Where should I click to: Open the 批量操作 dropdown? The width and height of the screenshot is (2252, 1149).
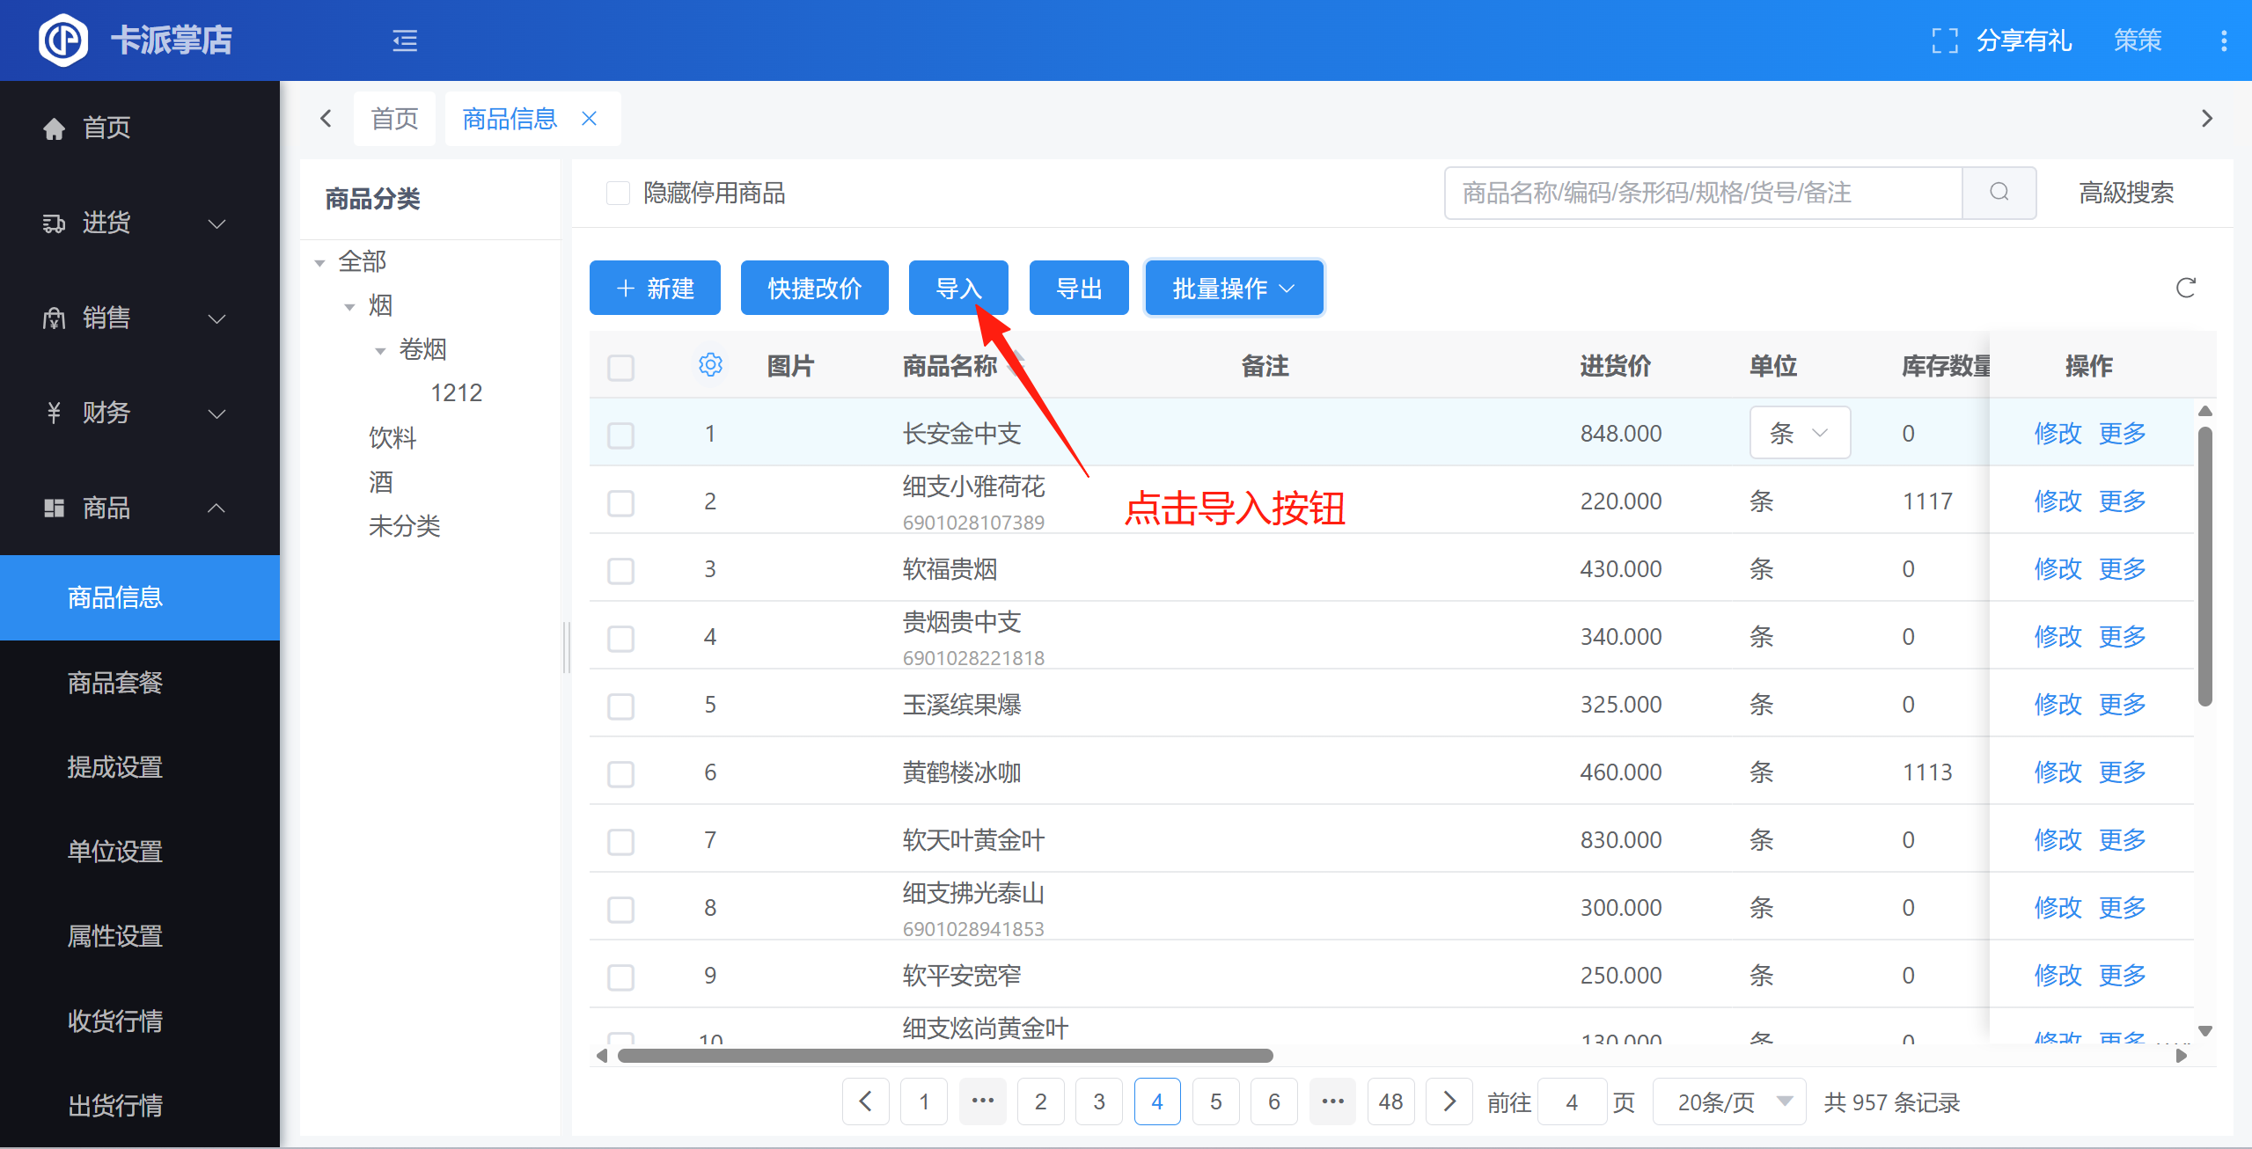(x=1234, y=289)
